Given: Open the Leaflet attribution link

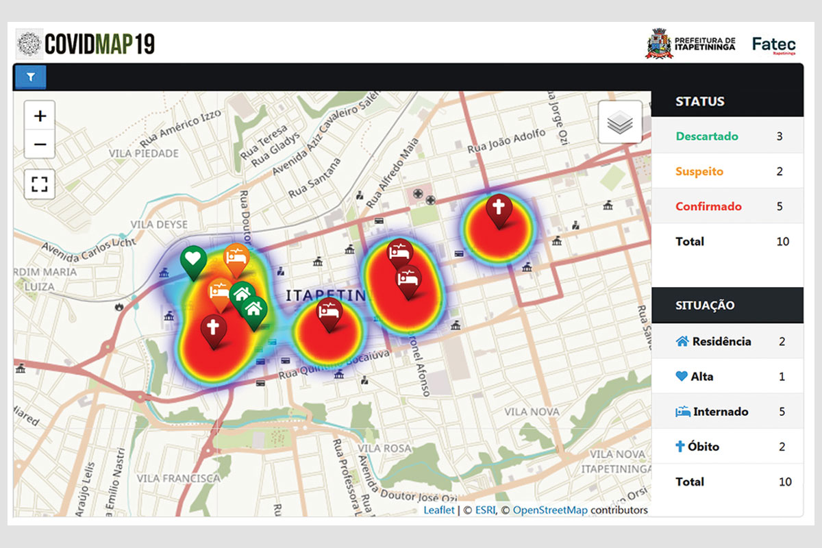Looking at the screenshot, I should point(438,510).
